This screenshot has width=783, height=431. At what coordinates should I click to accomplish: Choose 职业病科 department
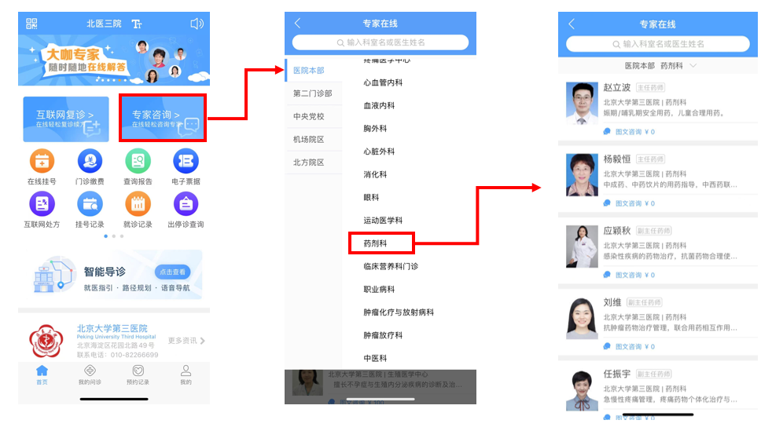[379, 290]
